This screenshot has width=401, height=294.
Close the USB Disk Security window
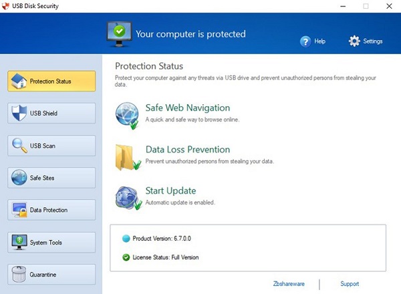click(x=389, y=6)
